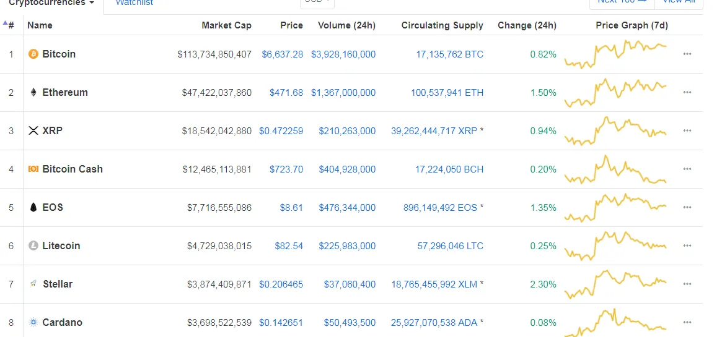The width and height of the screenshot is (722, 337).
Task: Click the Bitcoin Cash logo icon
Action: 33,169
